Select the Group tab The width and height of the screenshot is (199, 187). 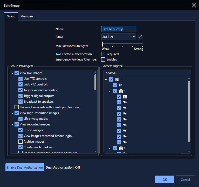tap(11, 16)
